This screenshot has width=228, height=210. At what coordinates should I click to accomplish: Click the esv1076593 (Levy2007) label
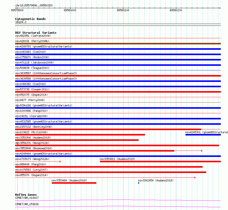coord(32,170)
